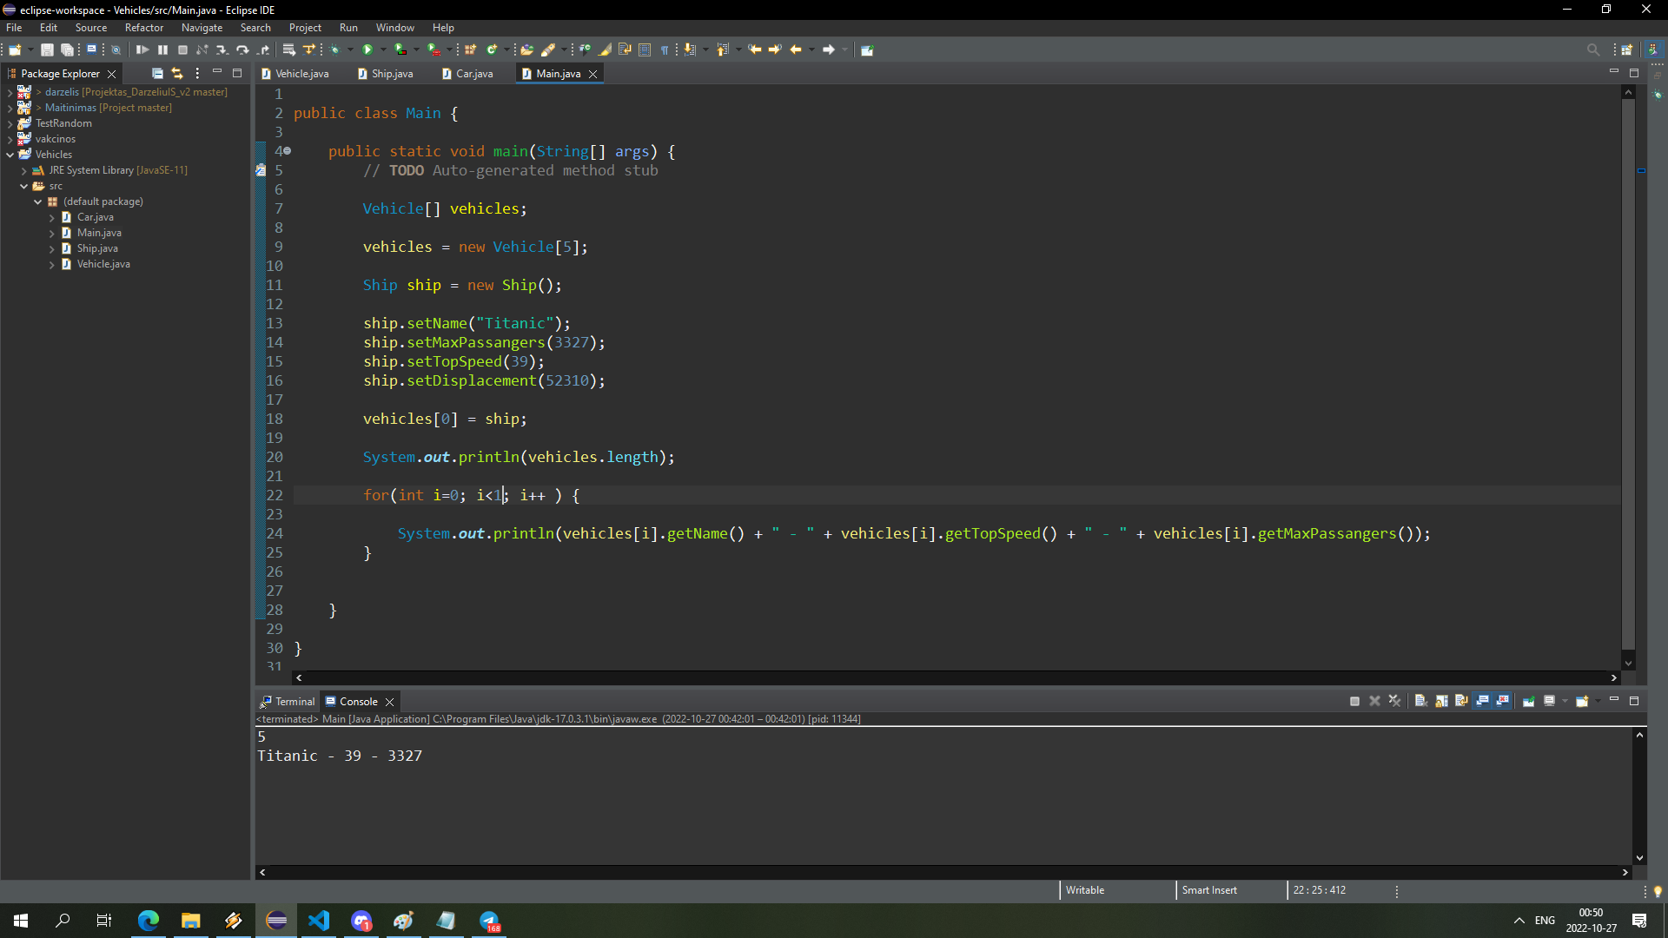The height and width of the screenshot is (938, 1668).
Task: Open dropdown next to the Debug button
Action: point(350,50)
